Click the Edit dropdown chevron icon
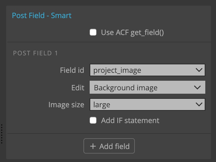216x162 pixels. click(x=197, y=87)
